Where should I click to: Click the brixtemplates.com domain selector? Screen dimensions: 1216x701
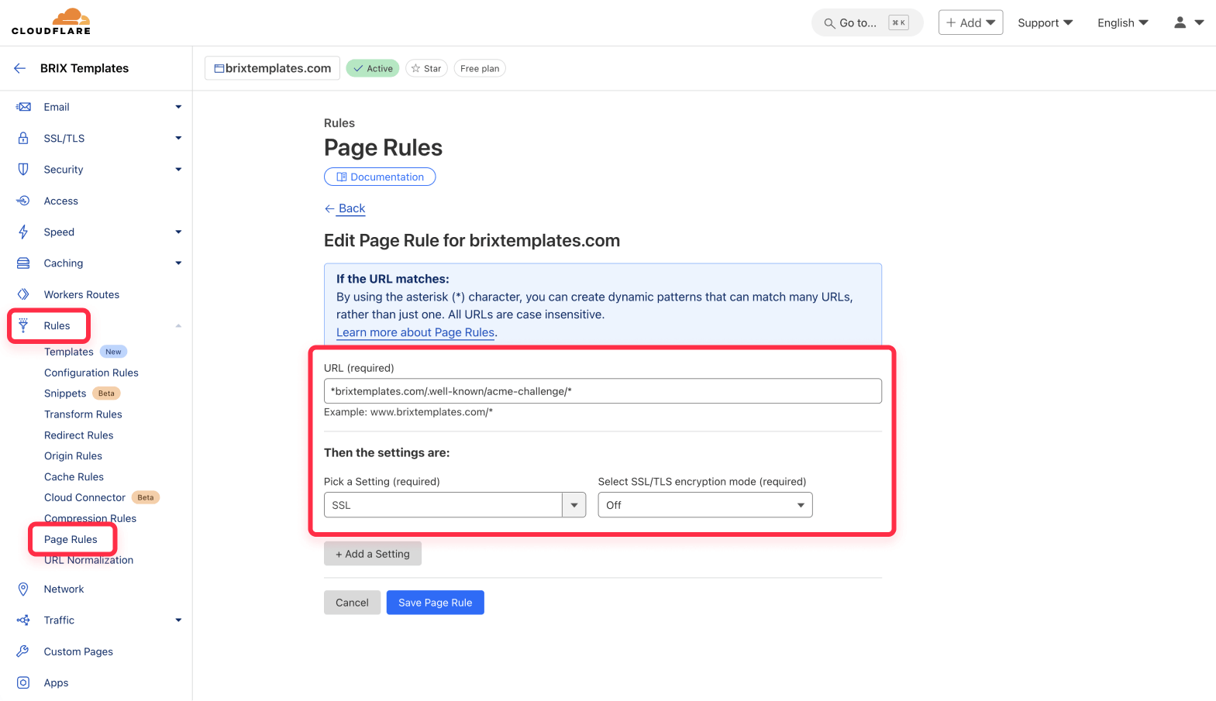[x=273, y=68]
